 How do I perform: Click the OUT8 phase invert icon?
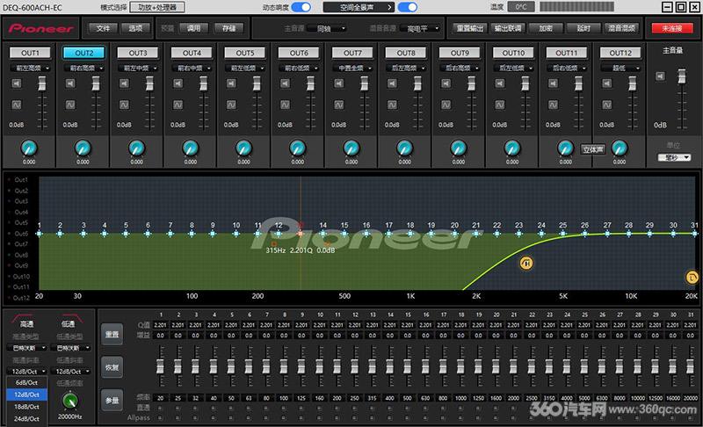click(x=392, y=105)
